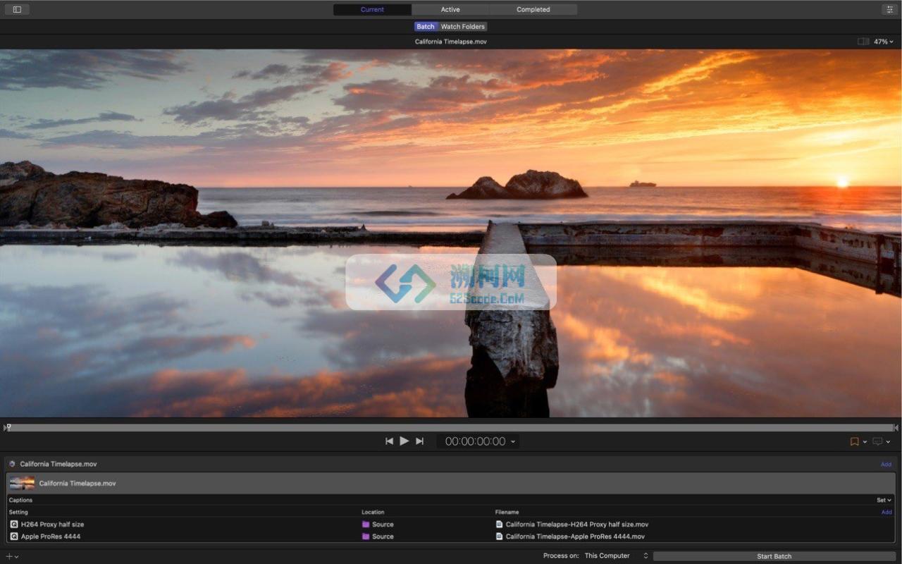Play the California Timelapse preview
The image size is (902, 564).
(404, 441)
